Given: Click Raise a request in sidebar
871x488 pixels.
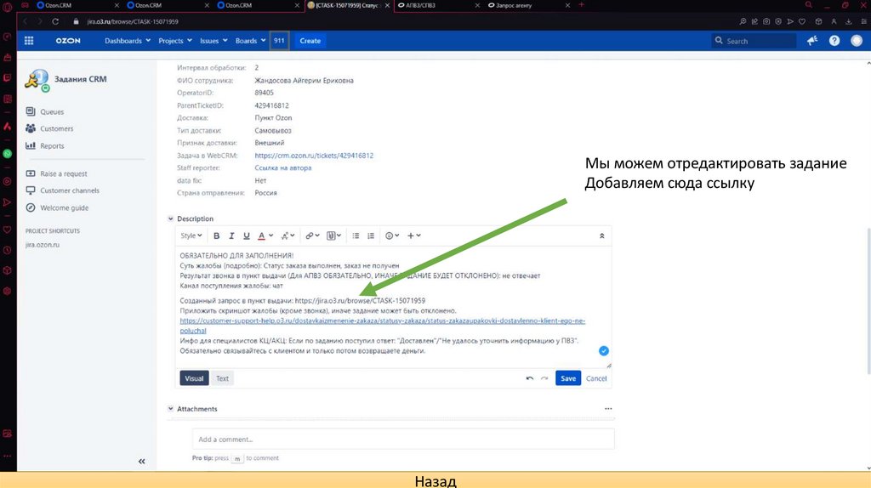Looking at the screenshot, I should tap(63, 173).
